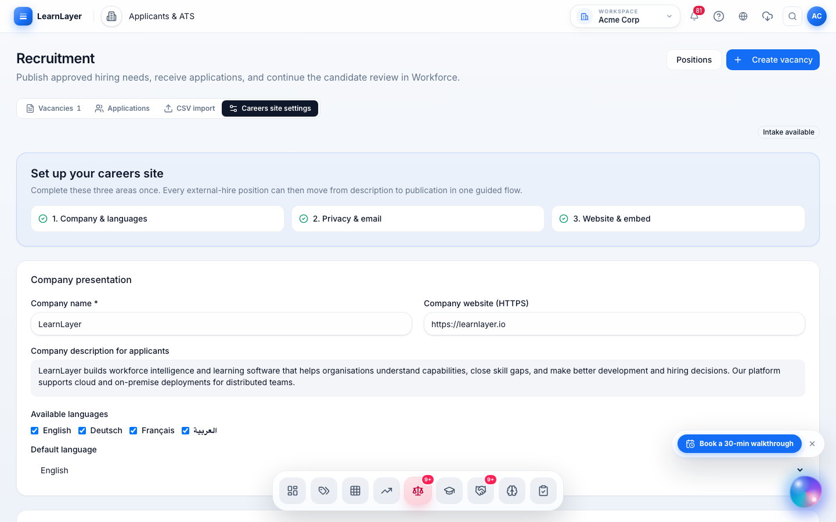Click the Company presentation section title
This screenshot has width=836, height=522.
click(x=81, y=280)
